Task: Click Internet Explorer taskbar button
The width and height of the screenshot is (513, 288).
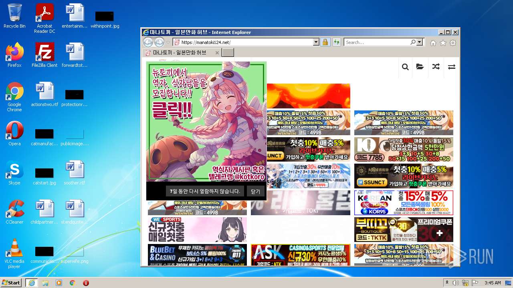Action: click(32, 283)
